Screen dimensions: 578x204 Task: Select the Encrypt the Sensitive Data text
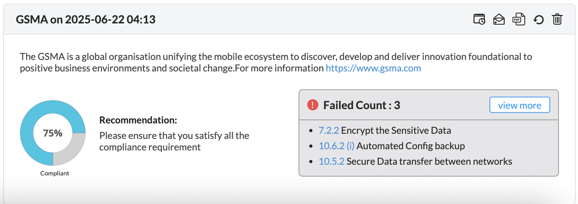tap(396, 131)
